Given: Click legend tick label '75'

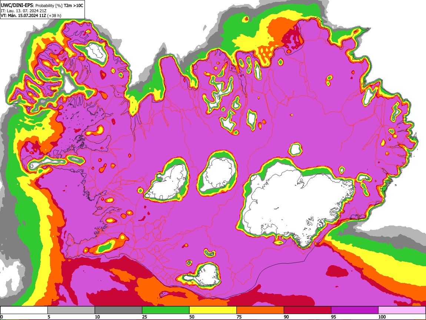Looking at the screenshot, I should coord(239,317).
